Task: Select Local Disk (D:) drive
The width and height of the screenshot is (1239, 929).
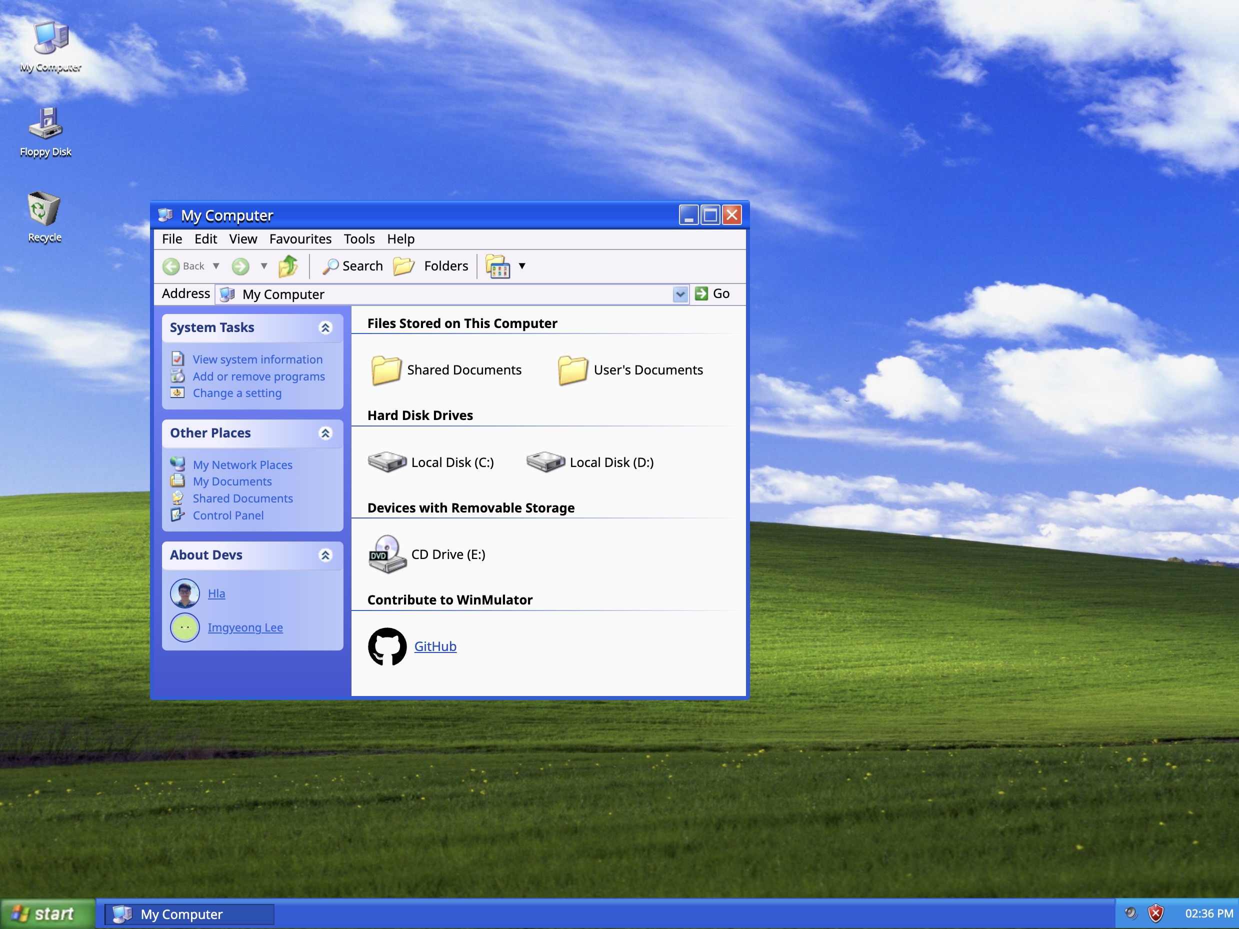Action: [590, 462]
